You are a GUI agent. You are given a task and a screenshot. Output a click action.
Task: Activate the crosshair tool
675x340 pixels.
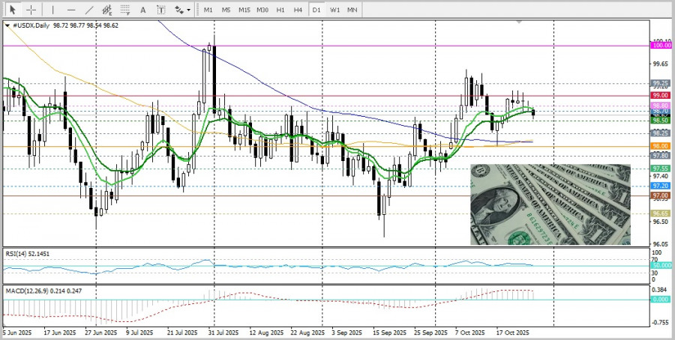(31, 10)
